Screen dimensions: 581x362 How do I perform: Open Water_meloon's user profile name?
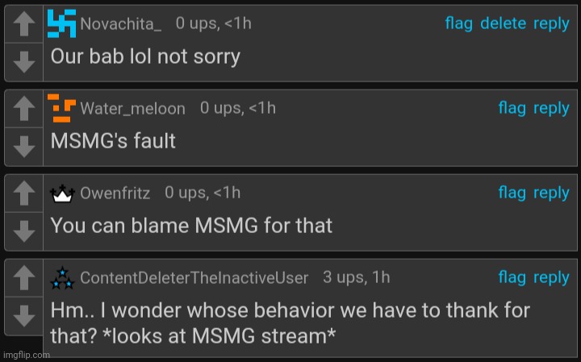[x=132, y=109]
